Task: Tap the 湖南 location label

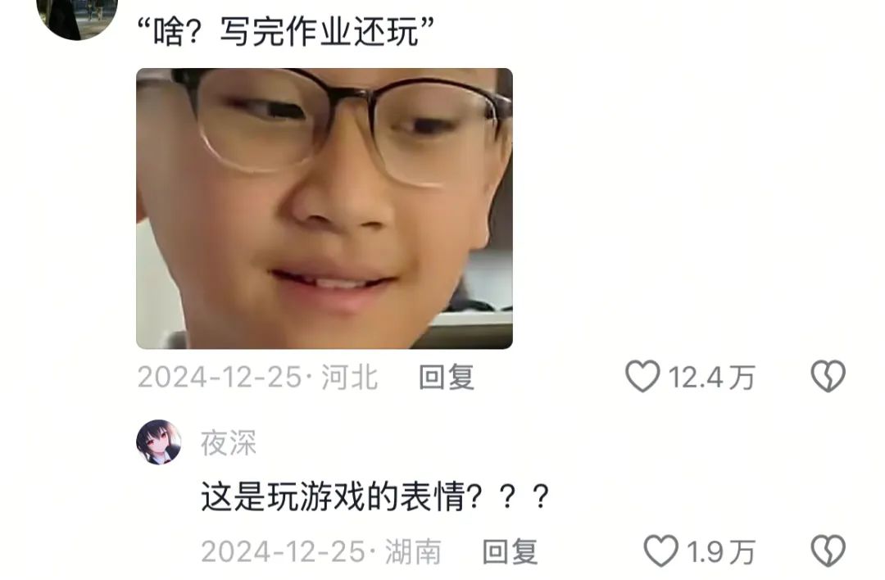Action: 413,552
